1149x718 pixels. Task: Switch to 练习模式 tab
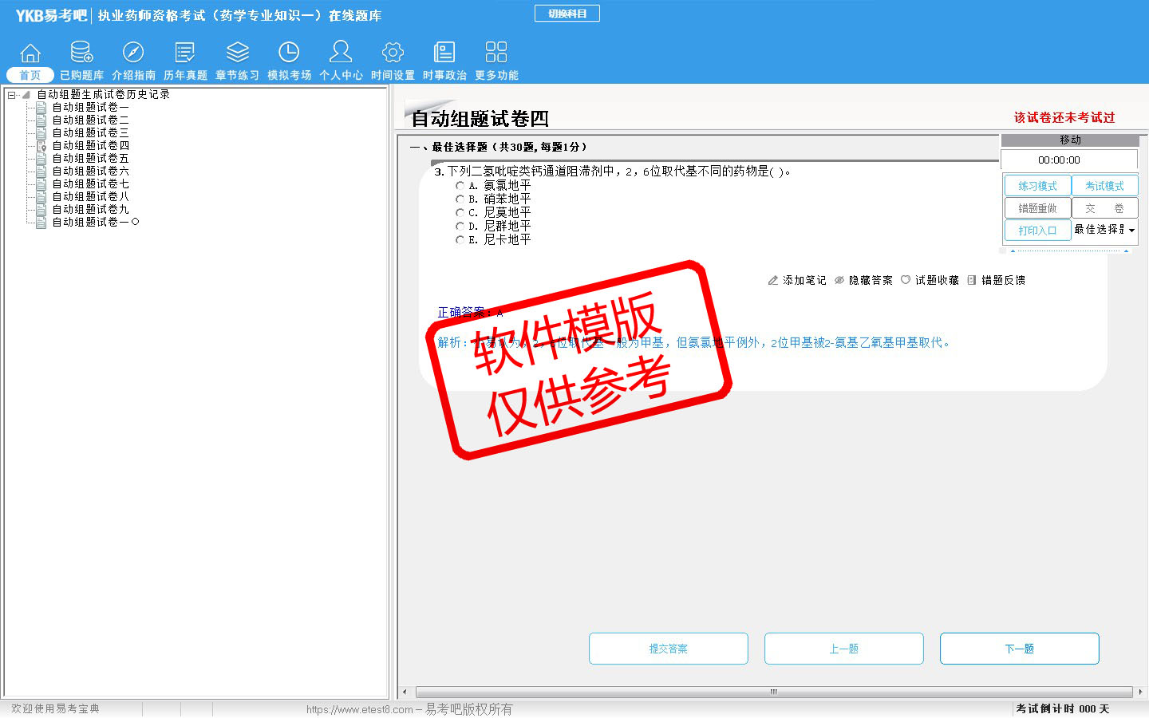pos(1037,186)
